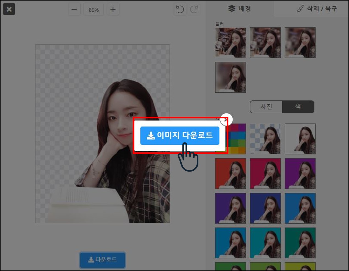Select the sky blue background swatch
The width and height of the screenshot is (349, 271).
pyautogui.click(x=231, y=243)
